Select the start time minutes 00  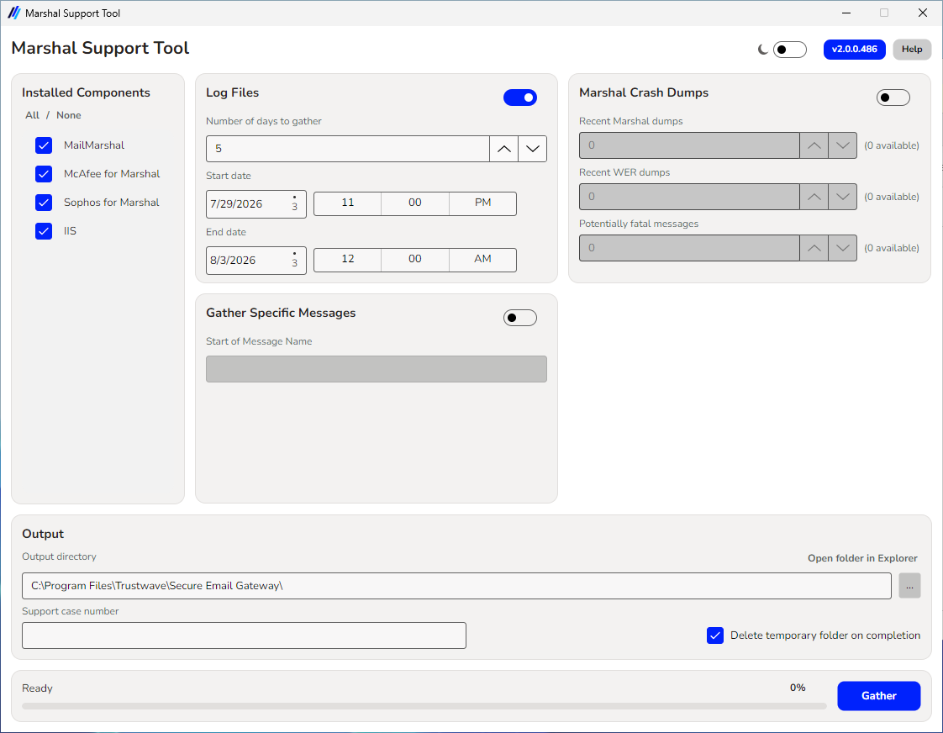point(415,203)
